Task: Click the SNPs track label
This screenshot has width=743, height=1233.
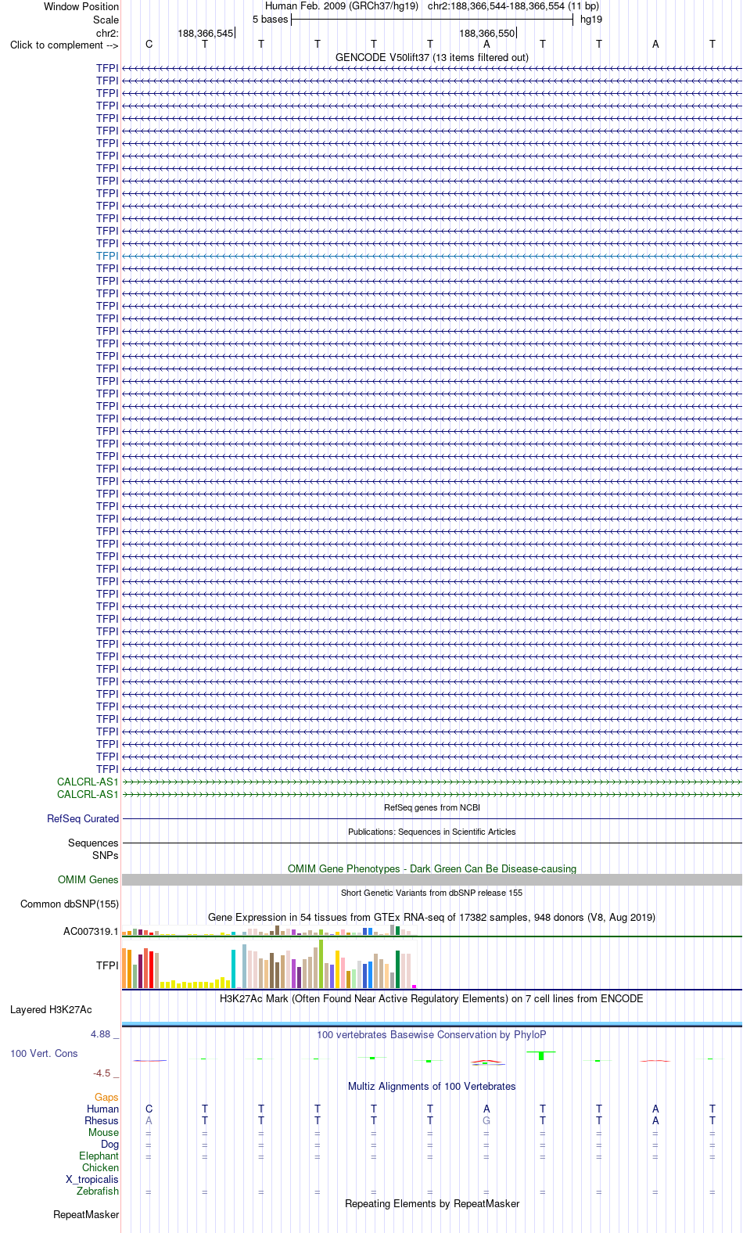Action: pyautogui.click(x=106, y=855)
